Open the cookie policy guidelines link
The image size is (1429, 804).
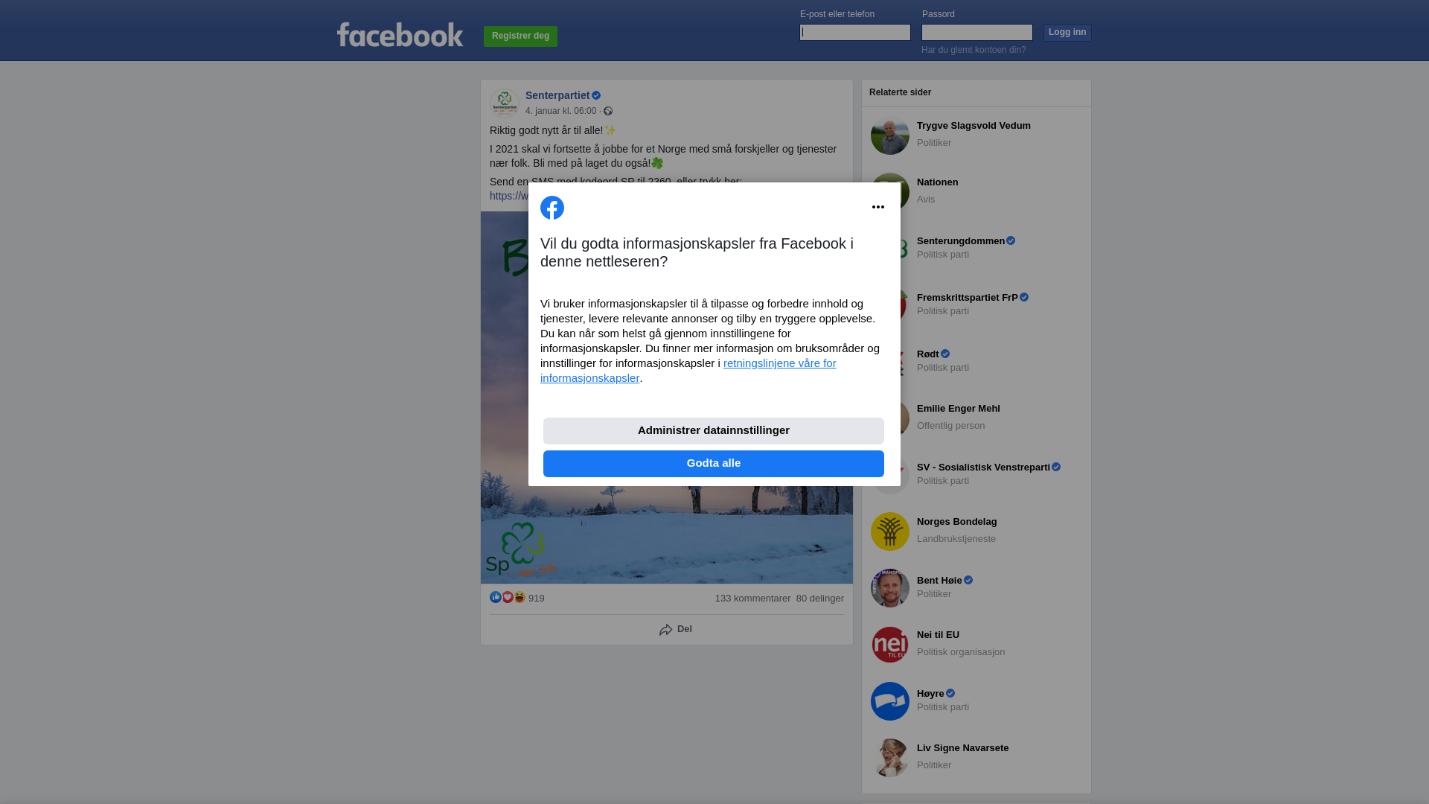click(688, 371)
